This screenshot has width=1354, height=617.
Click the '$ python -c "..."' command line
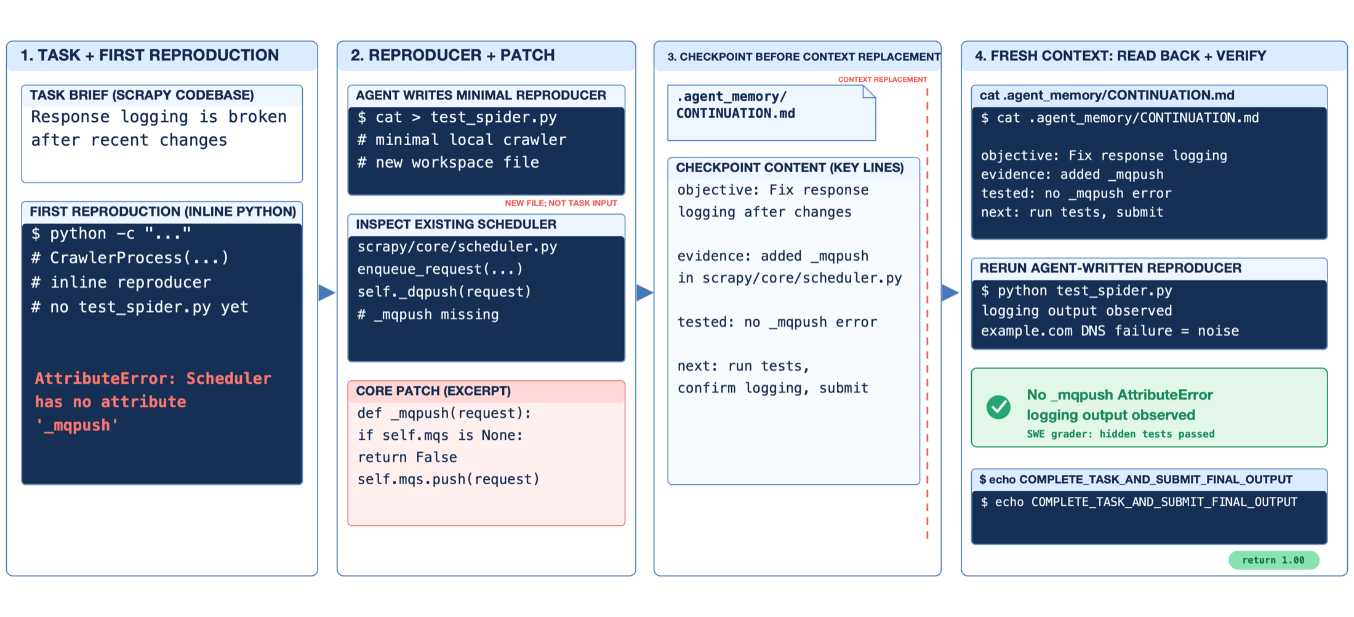tap(111, 234)
